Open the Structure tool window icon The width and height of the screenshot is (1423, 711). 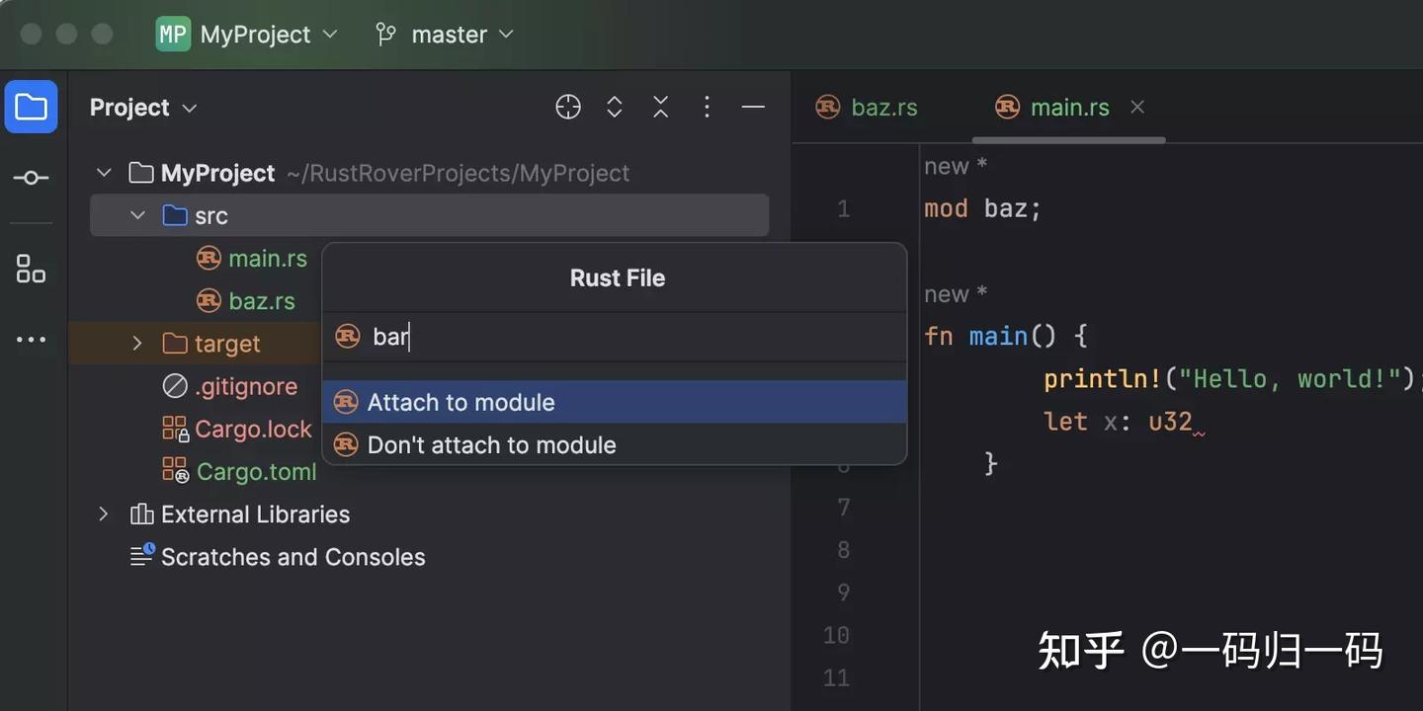[31, 269]
